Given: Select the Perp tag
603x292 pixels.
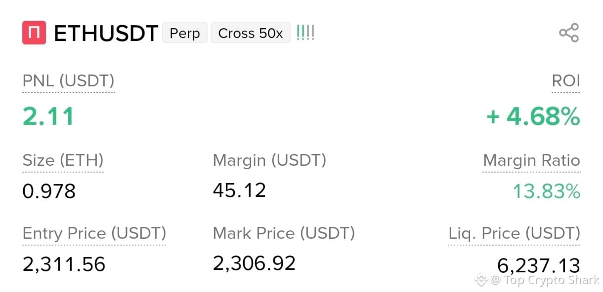Looking at the screenshot, I should click(x=185, y=33).
